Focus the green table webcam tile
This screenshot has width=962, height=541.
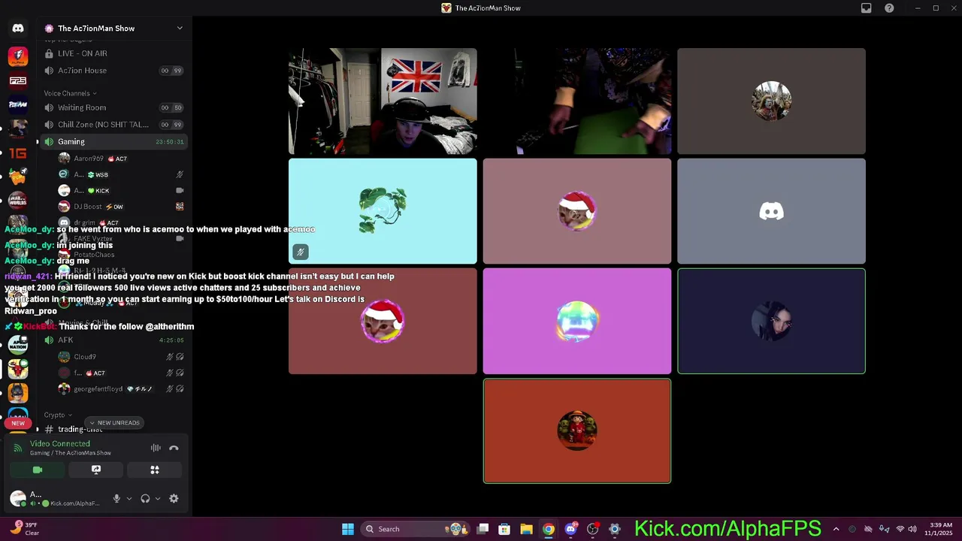point(577,101)
